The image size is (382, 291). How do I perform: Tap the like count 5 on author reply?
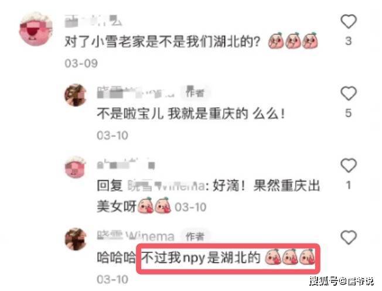pos(349,113)
